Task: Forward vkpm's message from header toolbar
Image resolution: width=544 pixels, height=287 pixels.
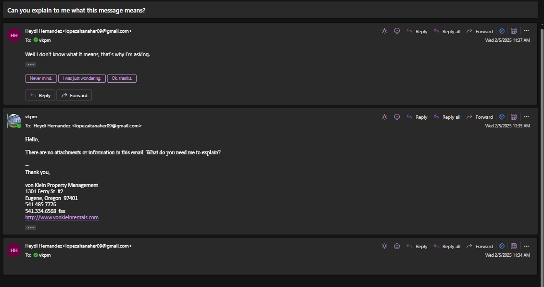Action: coord(480,117)
